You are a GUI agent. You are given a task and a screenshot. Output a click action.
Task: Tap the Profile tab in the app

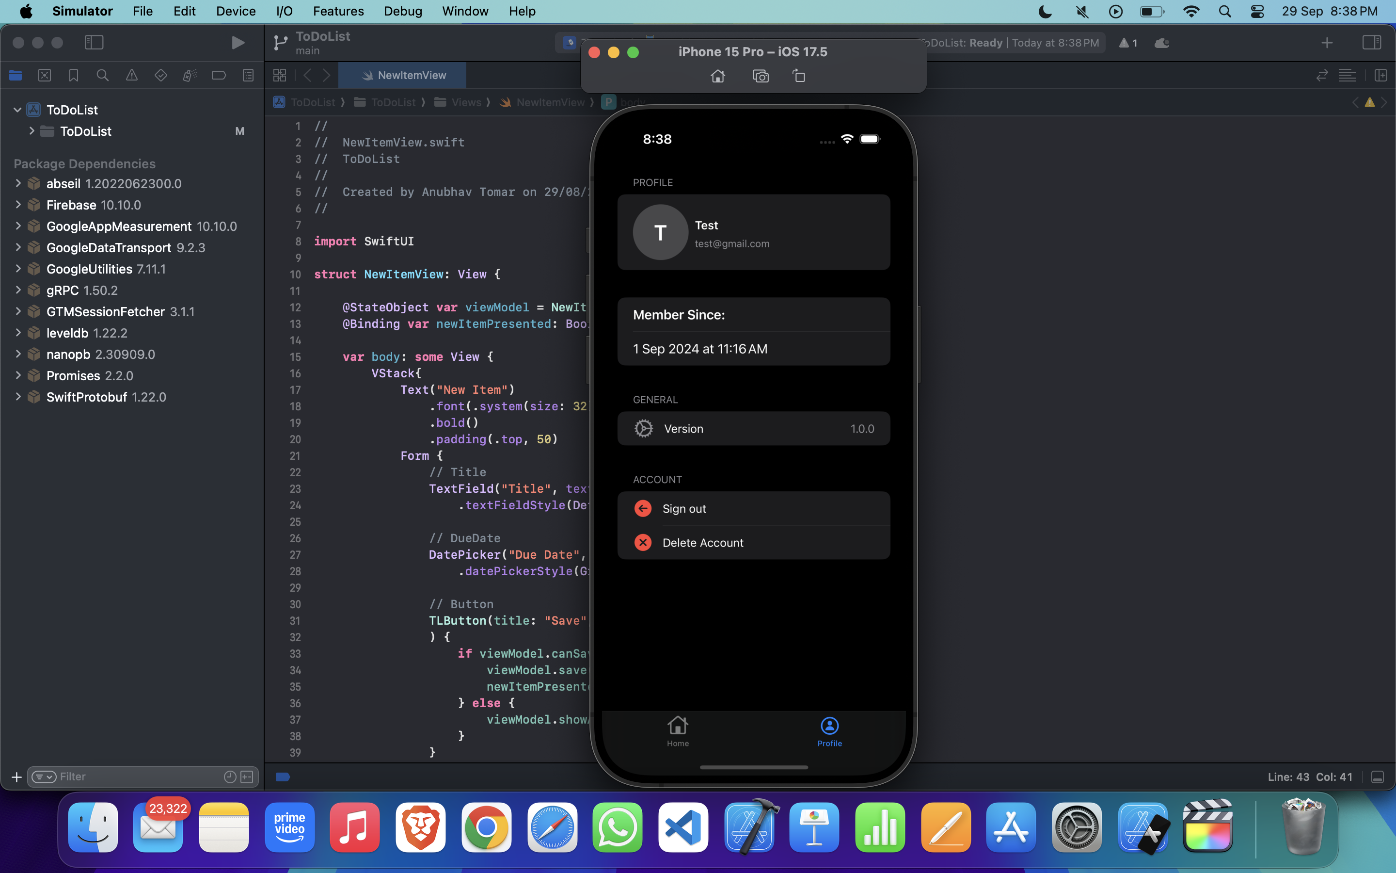click(x=829, y=731)
